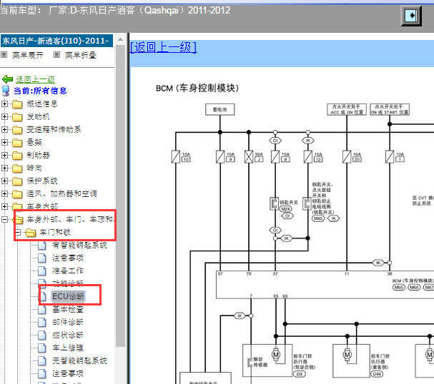Image resolution: width=434 pixels, height=384 pixels.
Task: Open the 保护系统 folder label
Action: pos(42,181)
